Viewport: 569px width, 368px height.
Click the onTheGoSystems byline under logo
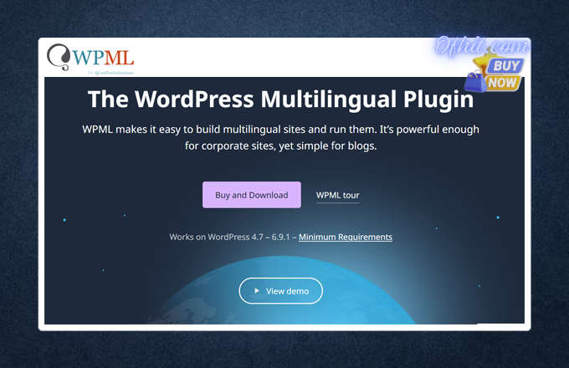pos(110,73)
